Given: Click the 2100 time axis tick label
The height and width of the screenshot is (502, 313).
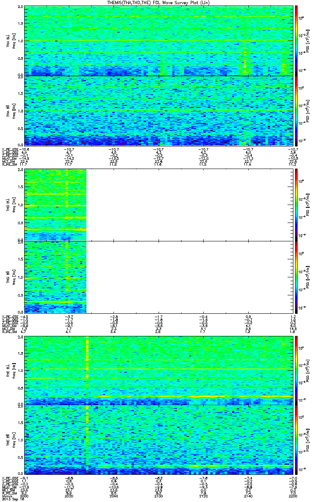Looking at the screenshot, I should coord(159,496).
